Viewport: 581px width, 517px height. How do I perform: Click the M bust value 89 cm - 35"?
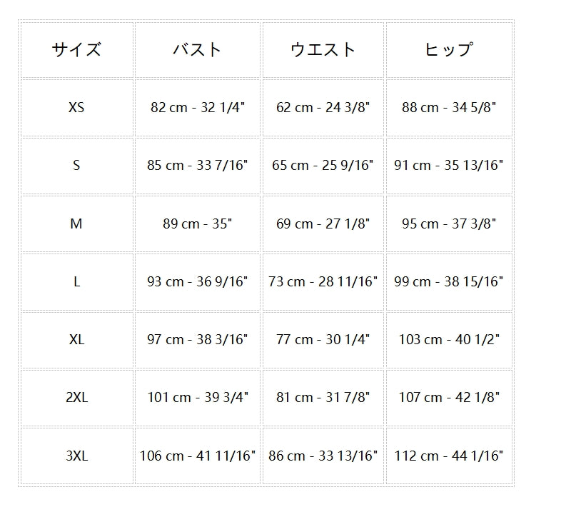[197, 224]
